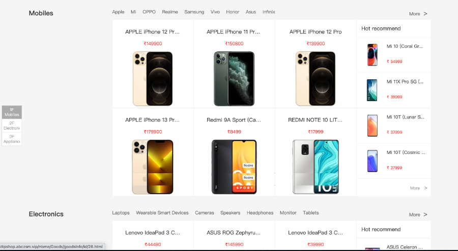This screenshot has height=251, width=458.
Task: Expand More in the Electronics header
Action: (x=418, y=214)
